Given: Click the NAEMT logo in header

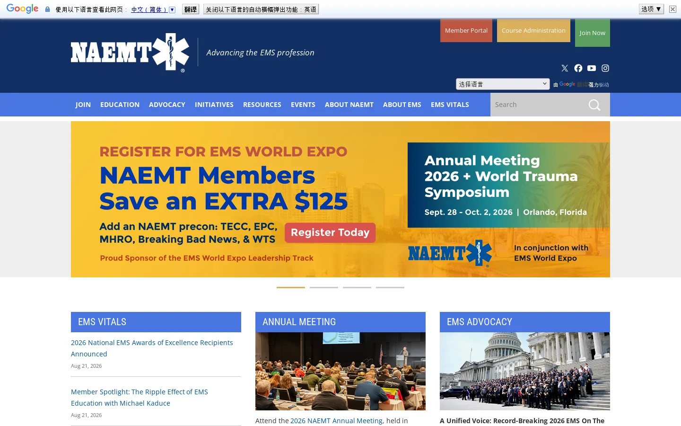Looking at the screenshot, I should 130,53.
